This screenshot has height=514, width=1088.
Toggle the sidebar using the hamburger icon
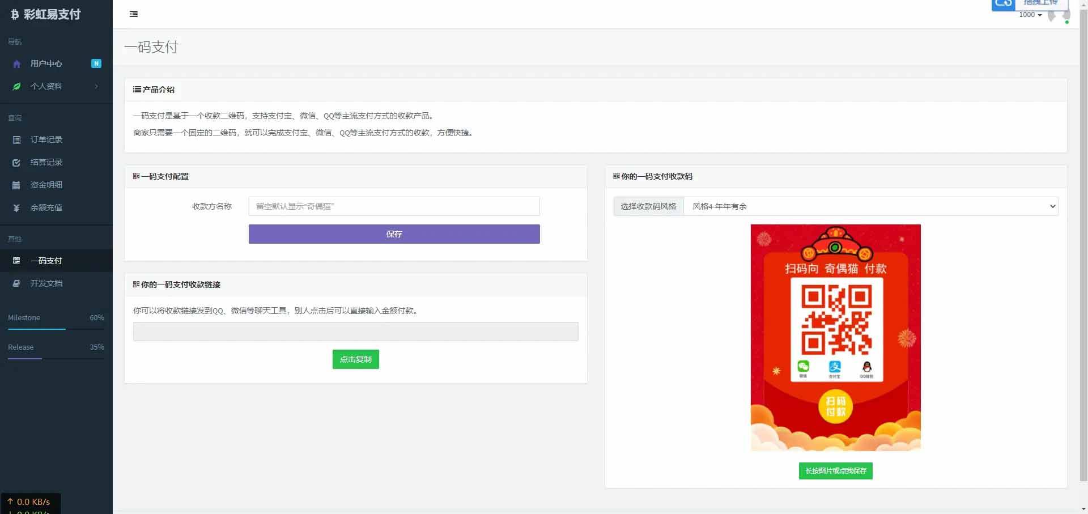tap(134, 14)
